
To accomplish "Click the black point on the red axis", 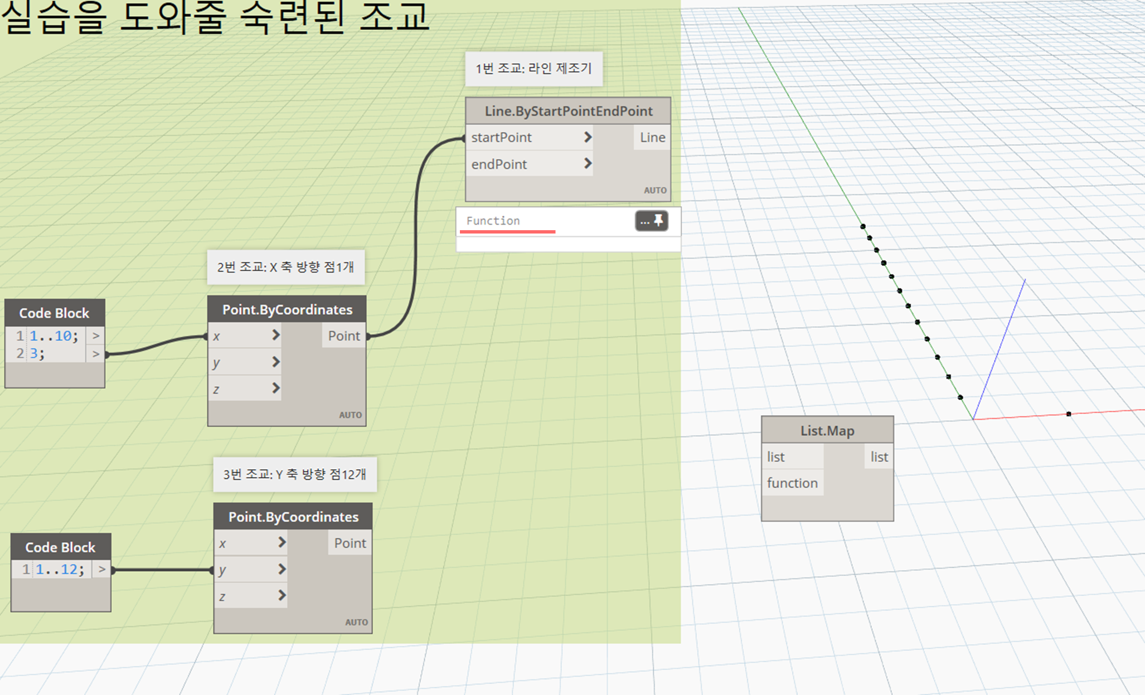I will click(x=1069, y=414).
